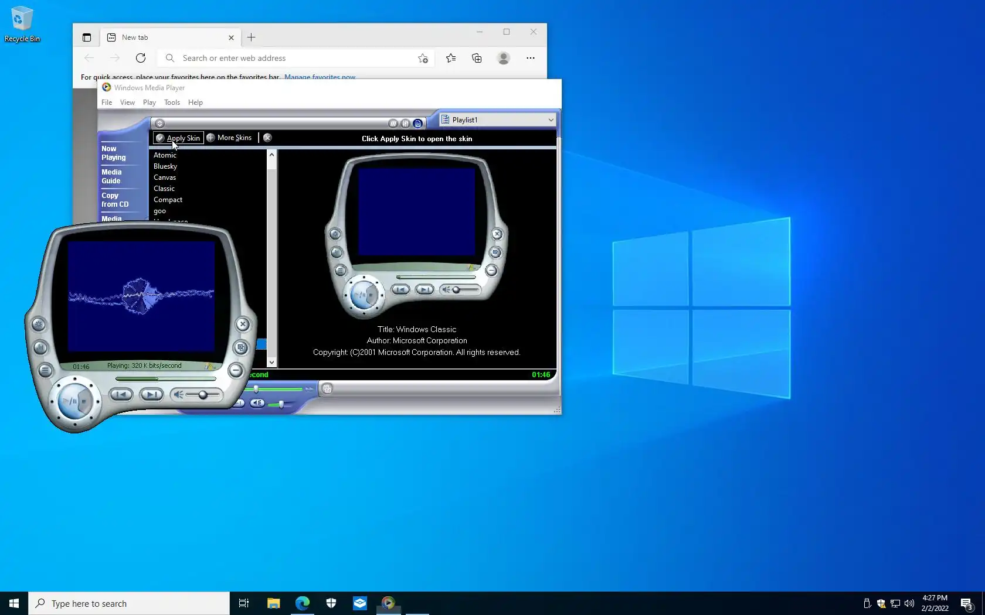
Task: Click the volume slider on floating skin player
Action: coord(203,395)
